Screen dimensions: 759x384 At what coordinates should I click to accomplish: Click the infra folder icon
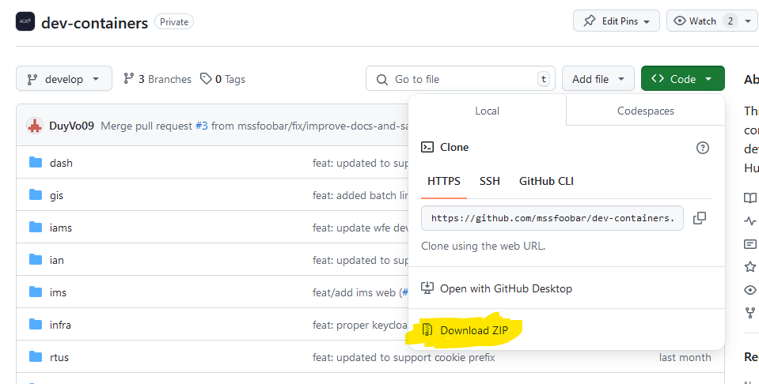pos(36,324)
